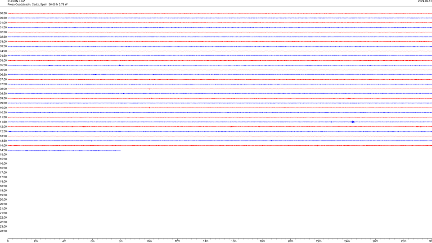This screenshot has height=243, width=432.
Task: Select the 03:30 time row label
Action: (3, 46)
